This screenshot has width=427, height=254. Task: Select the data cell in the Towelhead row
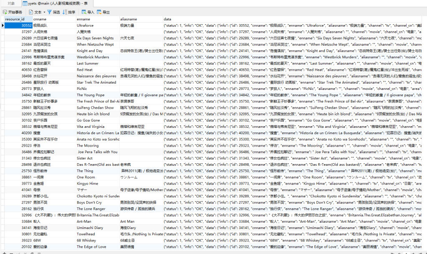point(293,234)
